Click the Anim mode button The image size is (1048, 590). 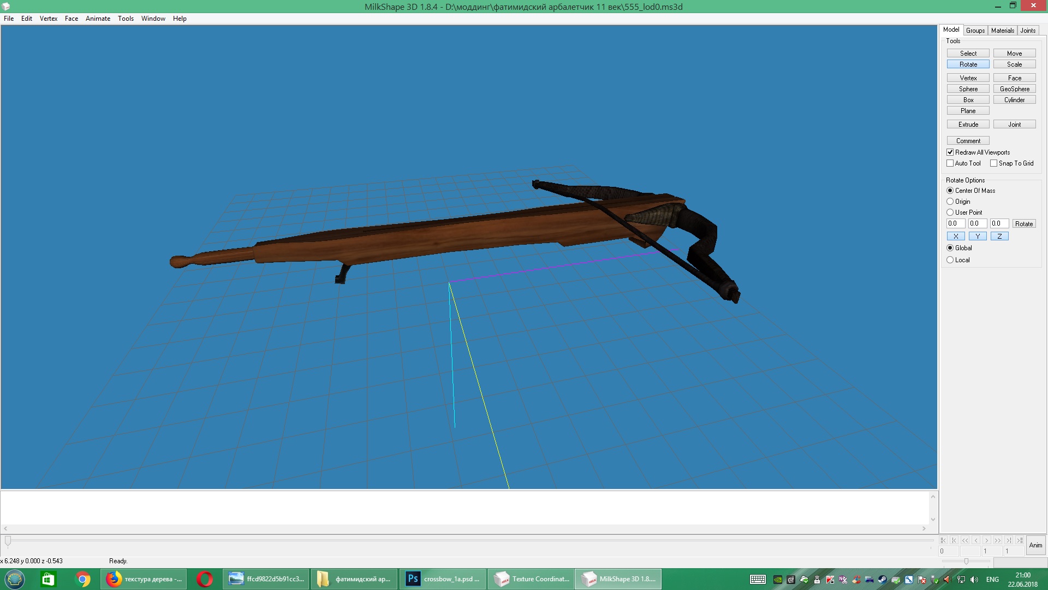pyautogui.click(x=1035, y=545)
